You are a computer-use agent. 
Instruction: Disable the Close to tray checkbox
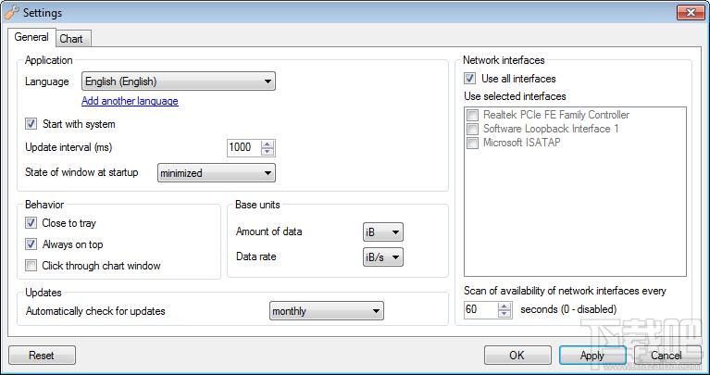(31, 223)
